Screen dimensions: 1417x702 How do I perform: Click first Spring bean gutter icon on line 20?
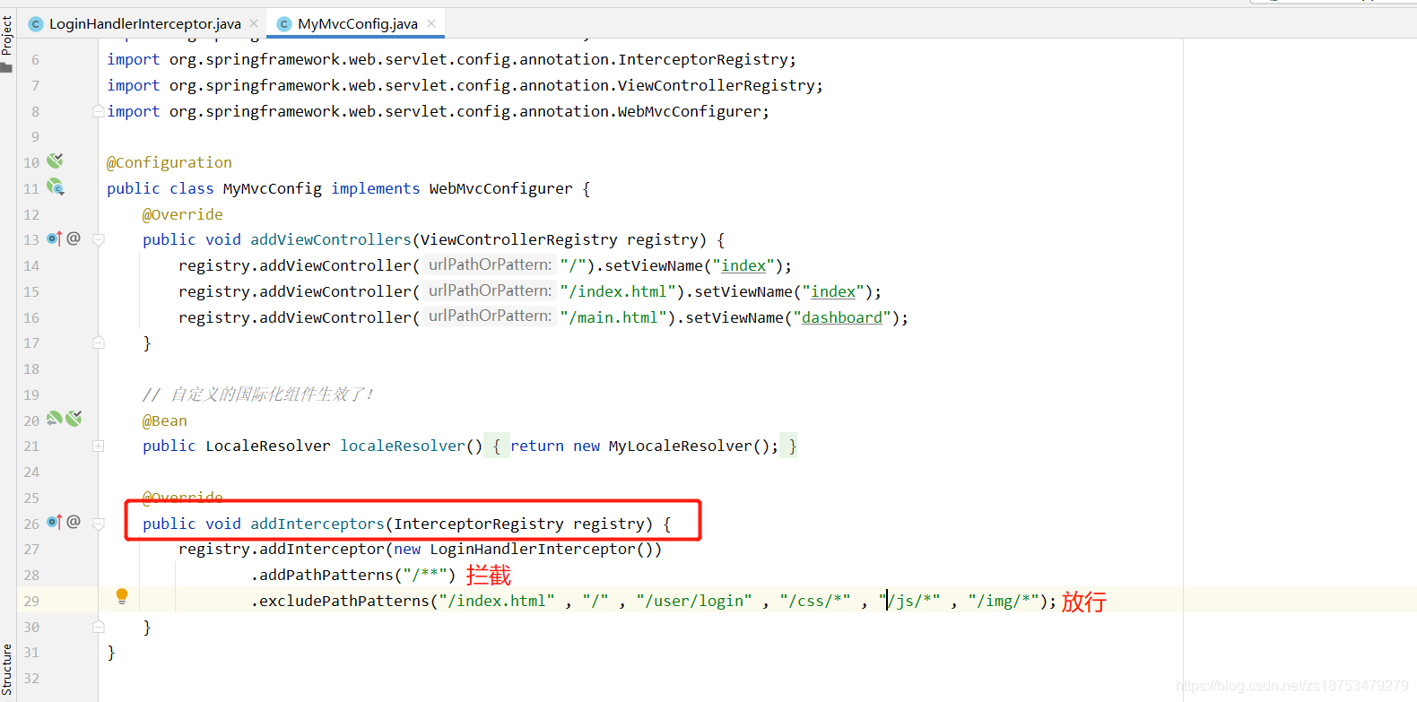coord(54,419)
